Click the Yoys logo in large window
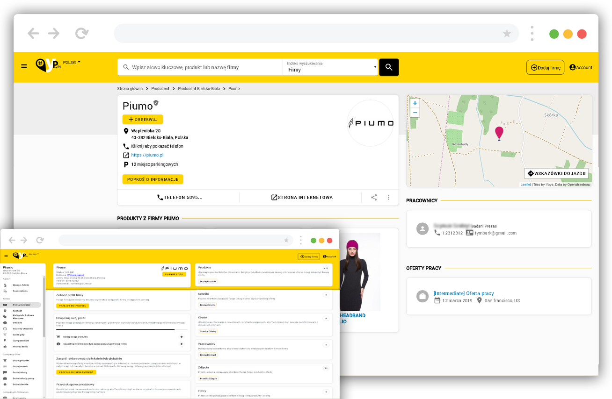 [49, 65]
